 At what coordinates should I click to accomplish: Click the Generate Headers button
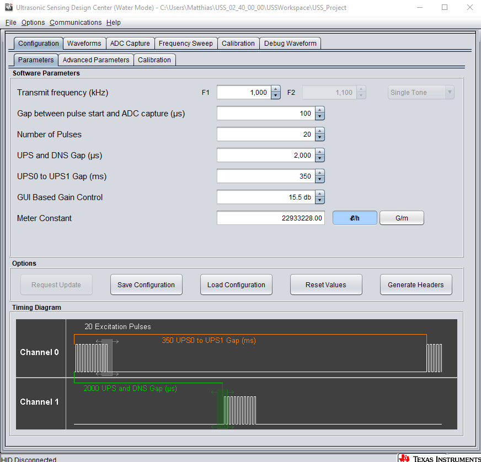pos(416,284)
